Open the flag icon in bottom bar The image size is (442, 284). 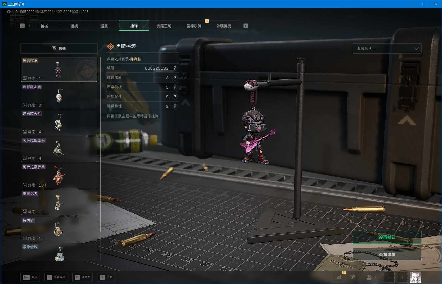click(353, 277)
